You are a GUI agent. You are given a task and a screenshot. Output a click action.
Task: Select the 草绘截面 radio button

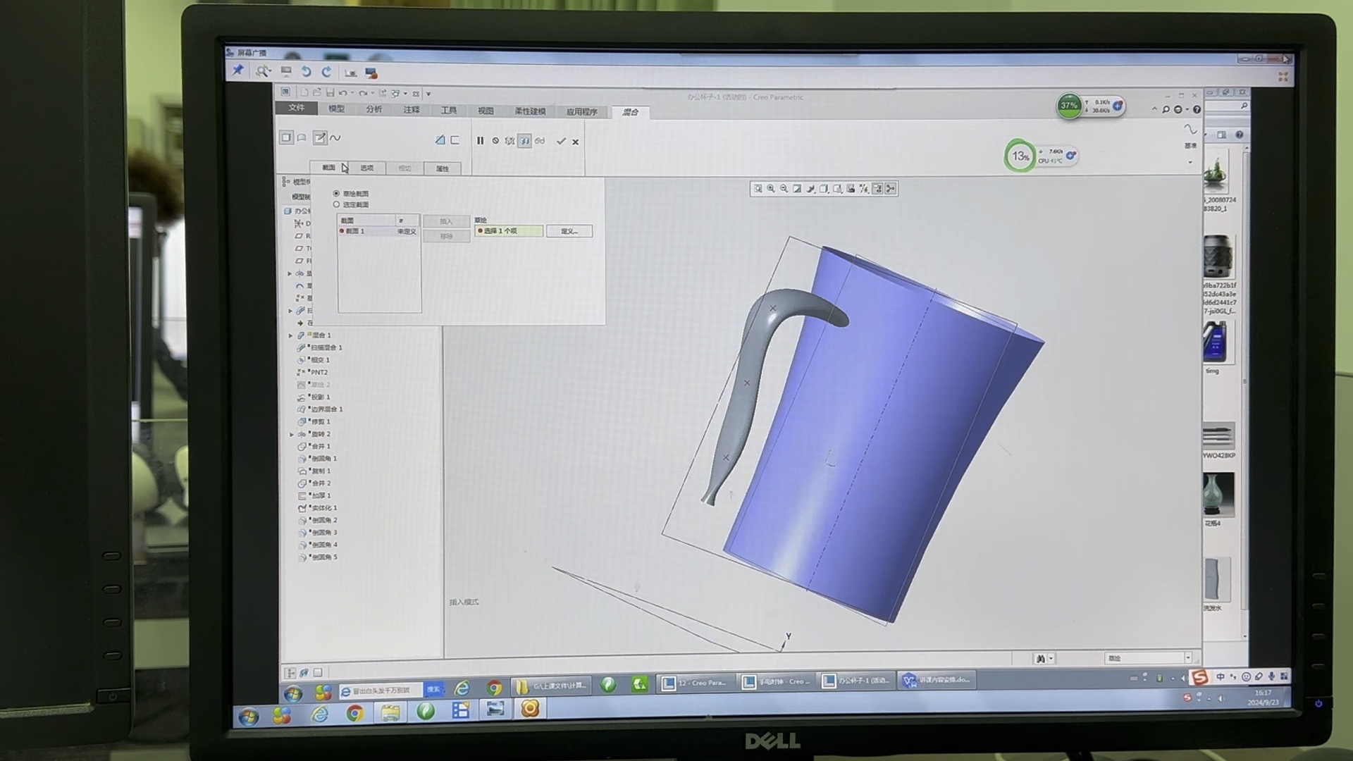(x=336, y=193)
